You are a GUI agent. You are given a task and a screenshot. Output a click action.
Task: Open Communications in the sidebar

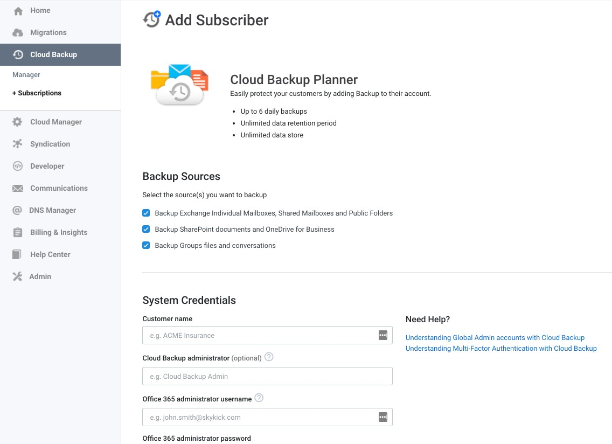60,188
